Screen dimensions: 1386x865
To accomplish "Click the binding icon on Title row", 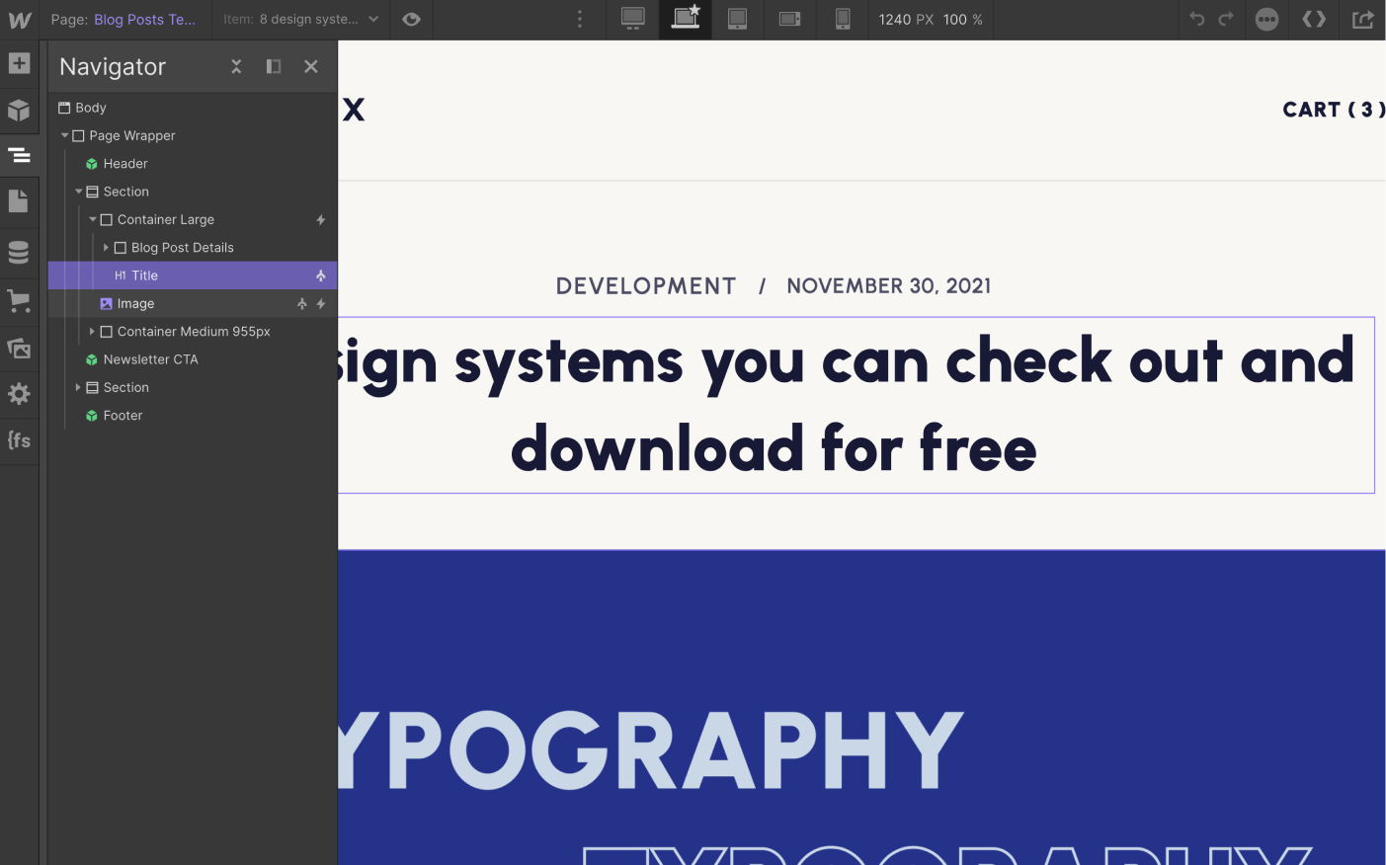I will click(x=321, y=275).
